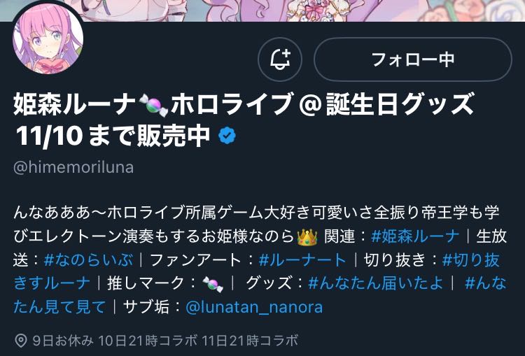Screen dimensions: 525x356
Task: Click the notification bell icon
Action: 280,59
